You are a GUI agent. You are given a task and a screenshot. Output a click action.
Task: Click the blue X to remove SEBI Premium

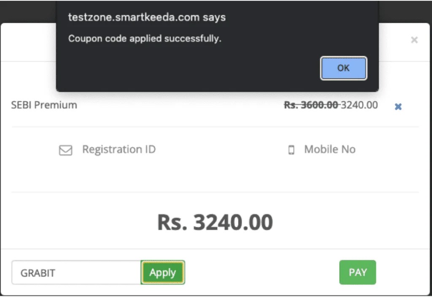(x=398, y=106)
